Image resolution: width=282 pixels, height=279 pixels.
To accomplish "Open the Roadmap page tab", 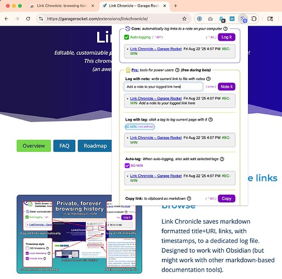I will 95,146.
